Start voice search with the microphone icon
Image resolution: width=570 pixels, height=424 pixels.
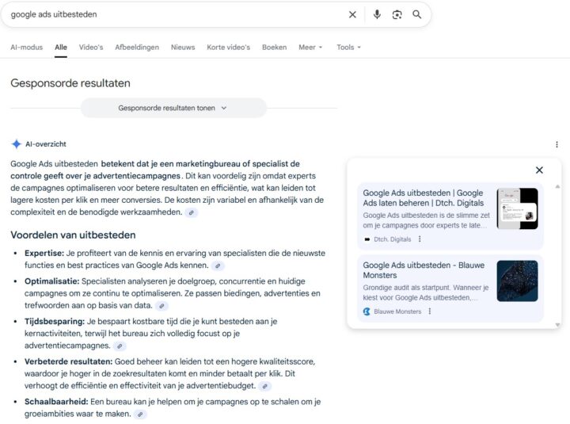(377, 14)
